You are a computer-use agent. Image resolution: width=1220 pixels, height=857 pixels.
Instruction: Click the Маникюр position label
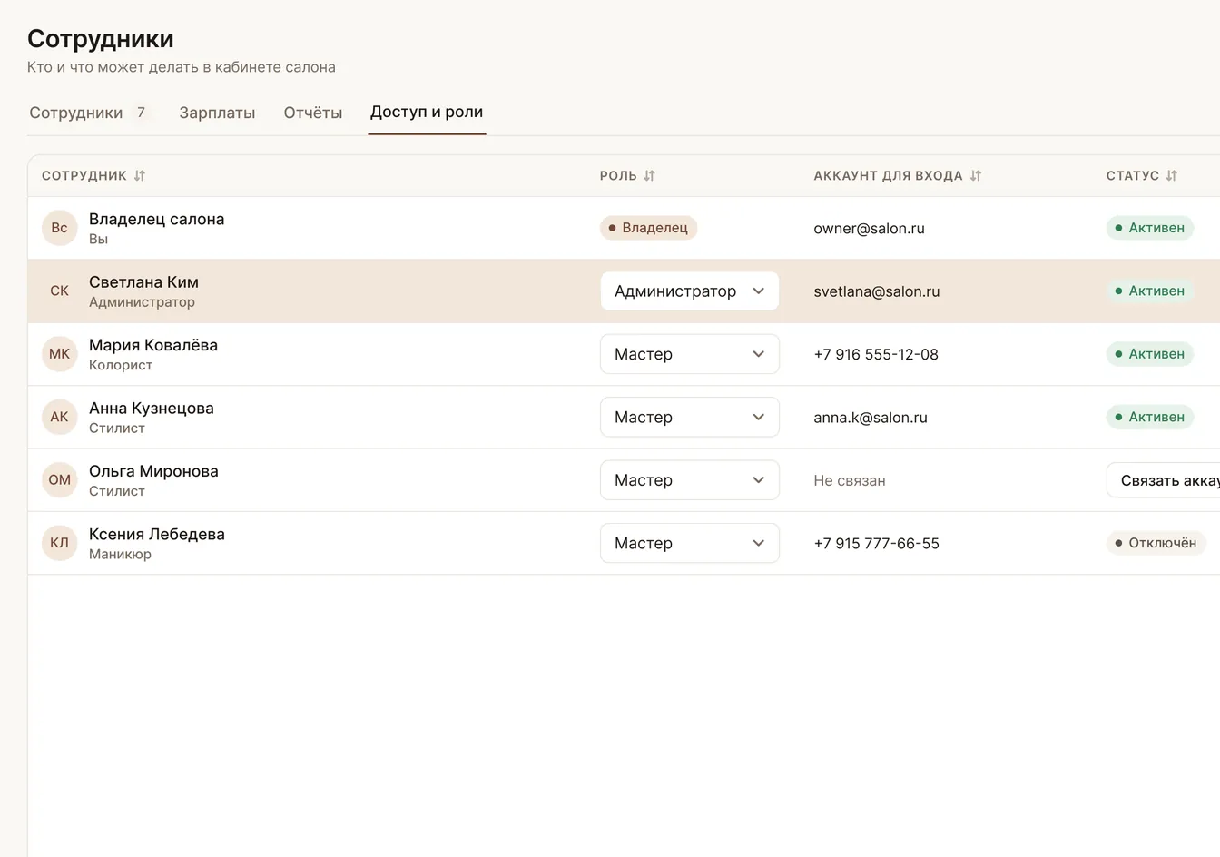coord(120,554)
